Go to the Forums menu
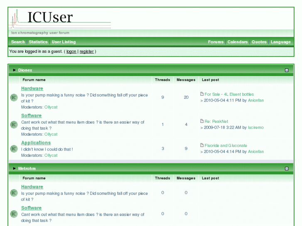Image resolution: width=302 pixels, height=226 pixels. click(216, 42)
